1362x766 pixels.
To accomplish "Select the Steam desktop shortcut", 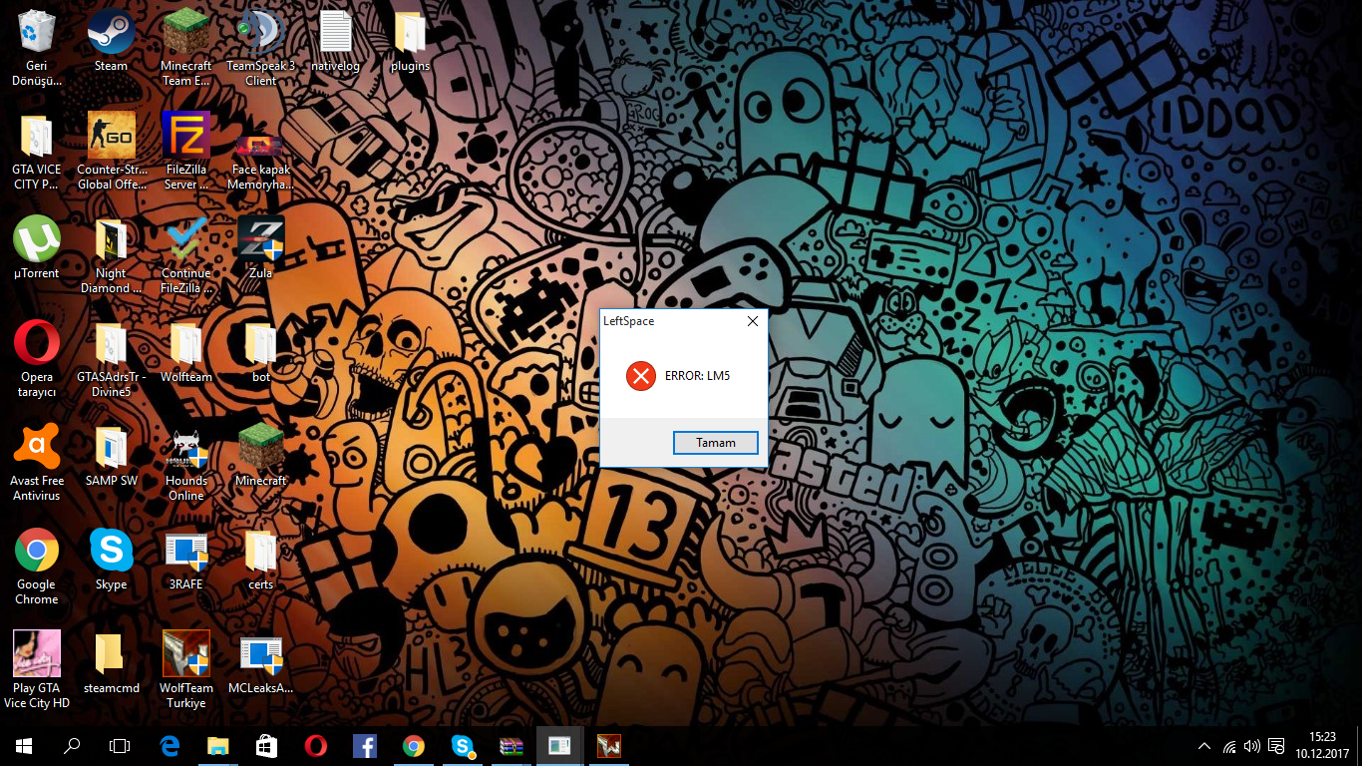I will [111, 41].
